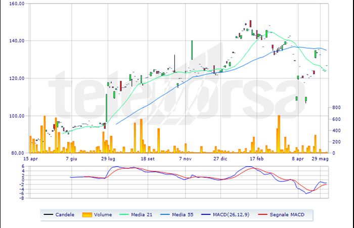Click the 17 feb date label
The width and height of the screenshot is (354, 228).
257,159
